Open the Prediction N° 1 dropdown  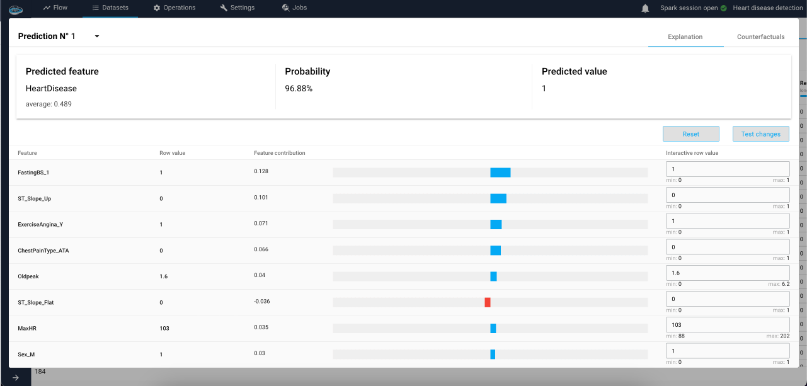point(59,37)
